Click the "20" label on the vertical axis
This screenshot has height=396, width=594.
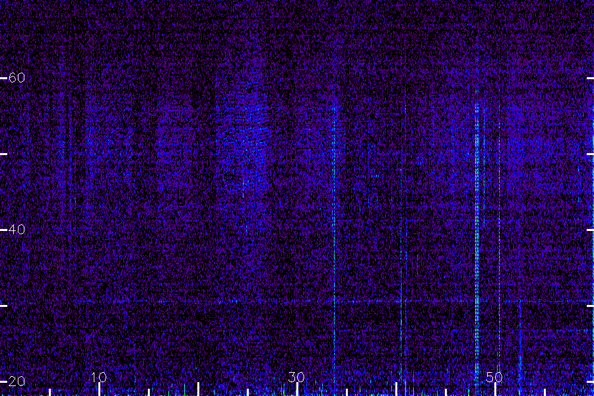tap(16, 381)
